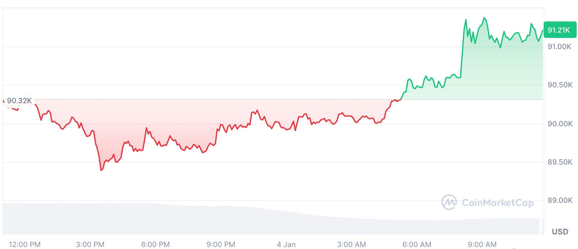Click the 91.00K price axis label
The width and height of the screenshot is (578, 249).
pyautogui.click(x=560, y=47)
